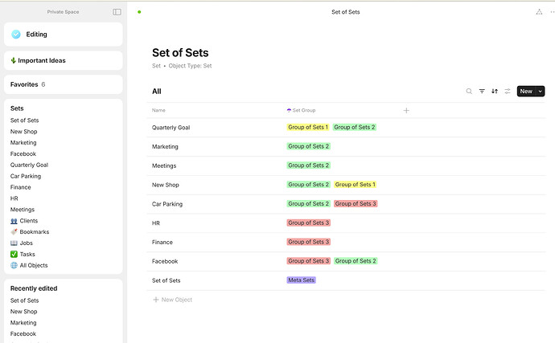This screenshot has width=555, height=343.
Task: Open the search icon in All view
Action: [x=469, y=92]
